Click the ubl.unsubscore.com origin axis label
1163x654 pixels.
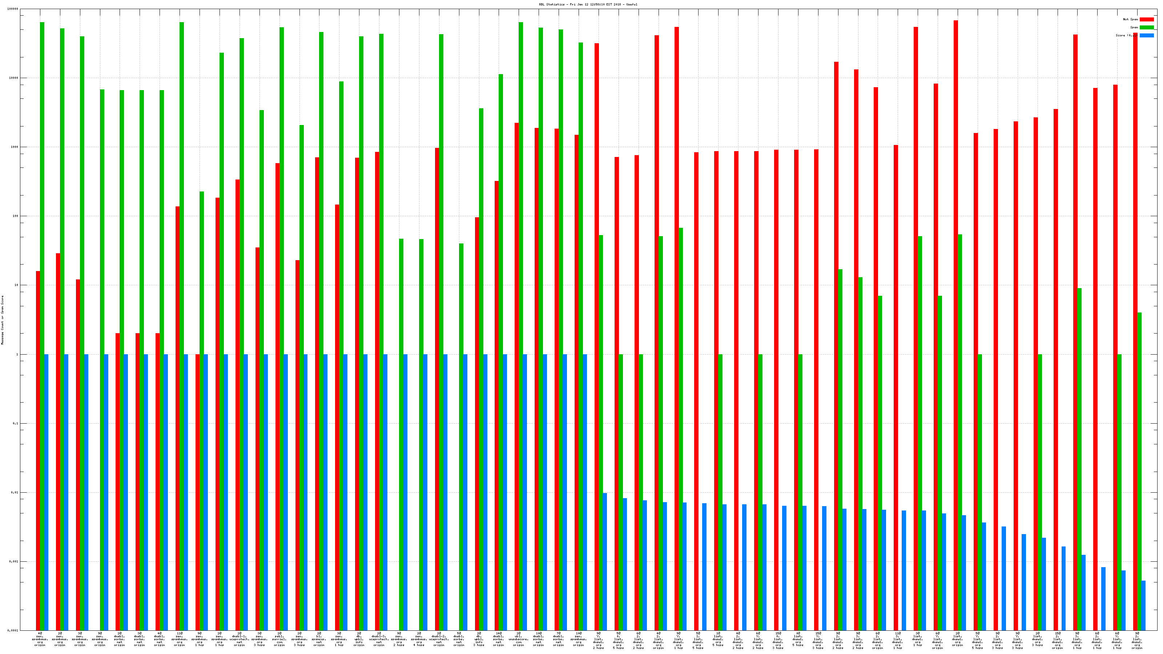coord(518,639)
